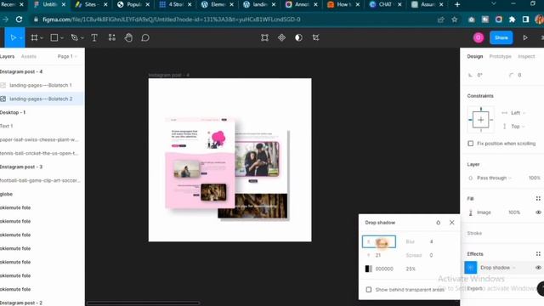The height and width of the screenshot is (306, 544).
Task: Toggle visibility of the Drop shadow effect
Action: pyautogui.click(x=538, y=268)
